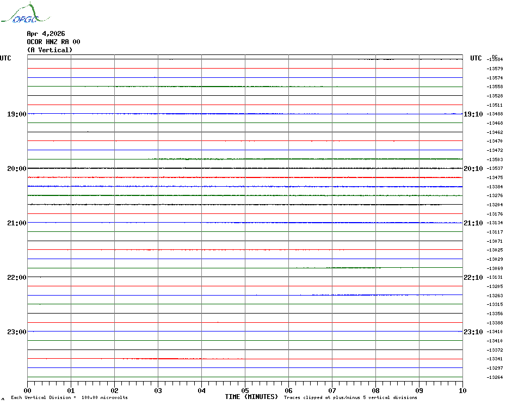Select the 23:10 time label on right
The width and height of the screenshot is (506, 405).
473,332
